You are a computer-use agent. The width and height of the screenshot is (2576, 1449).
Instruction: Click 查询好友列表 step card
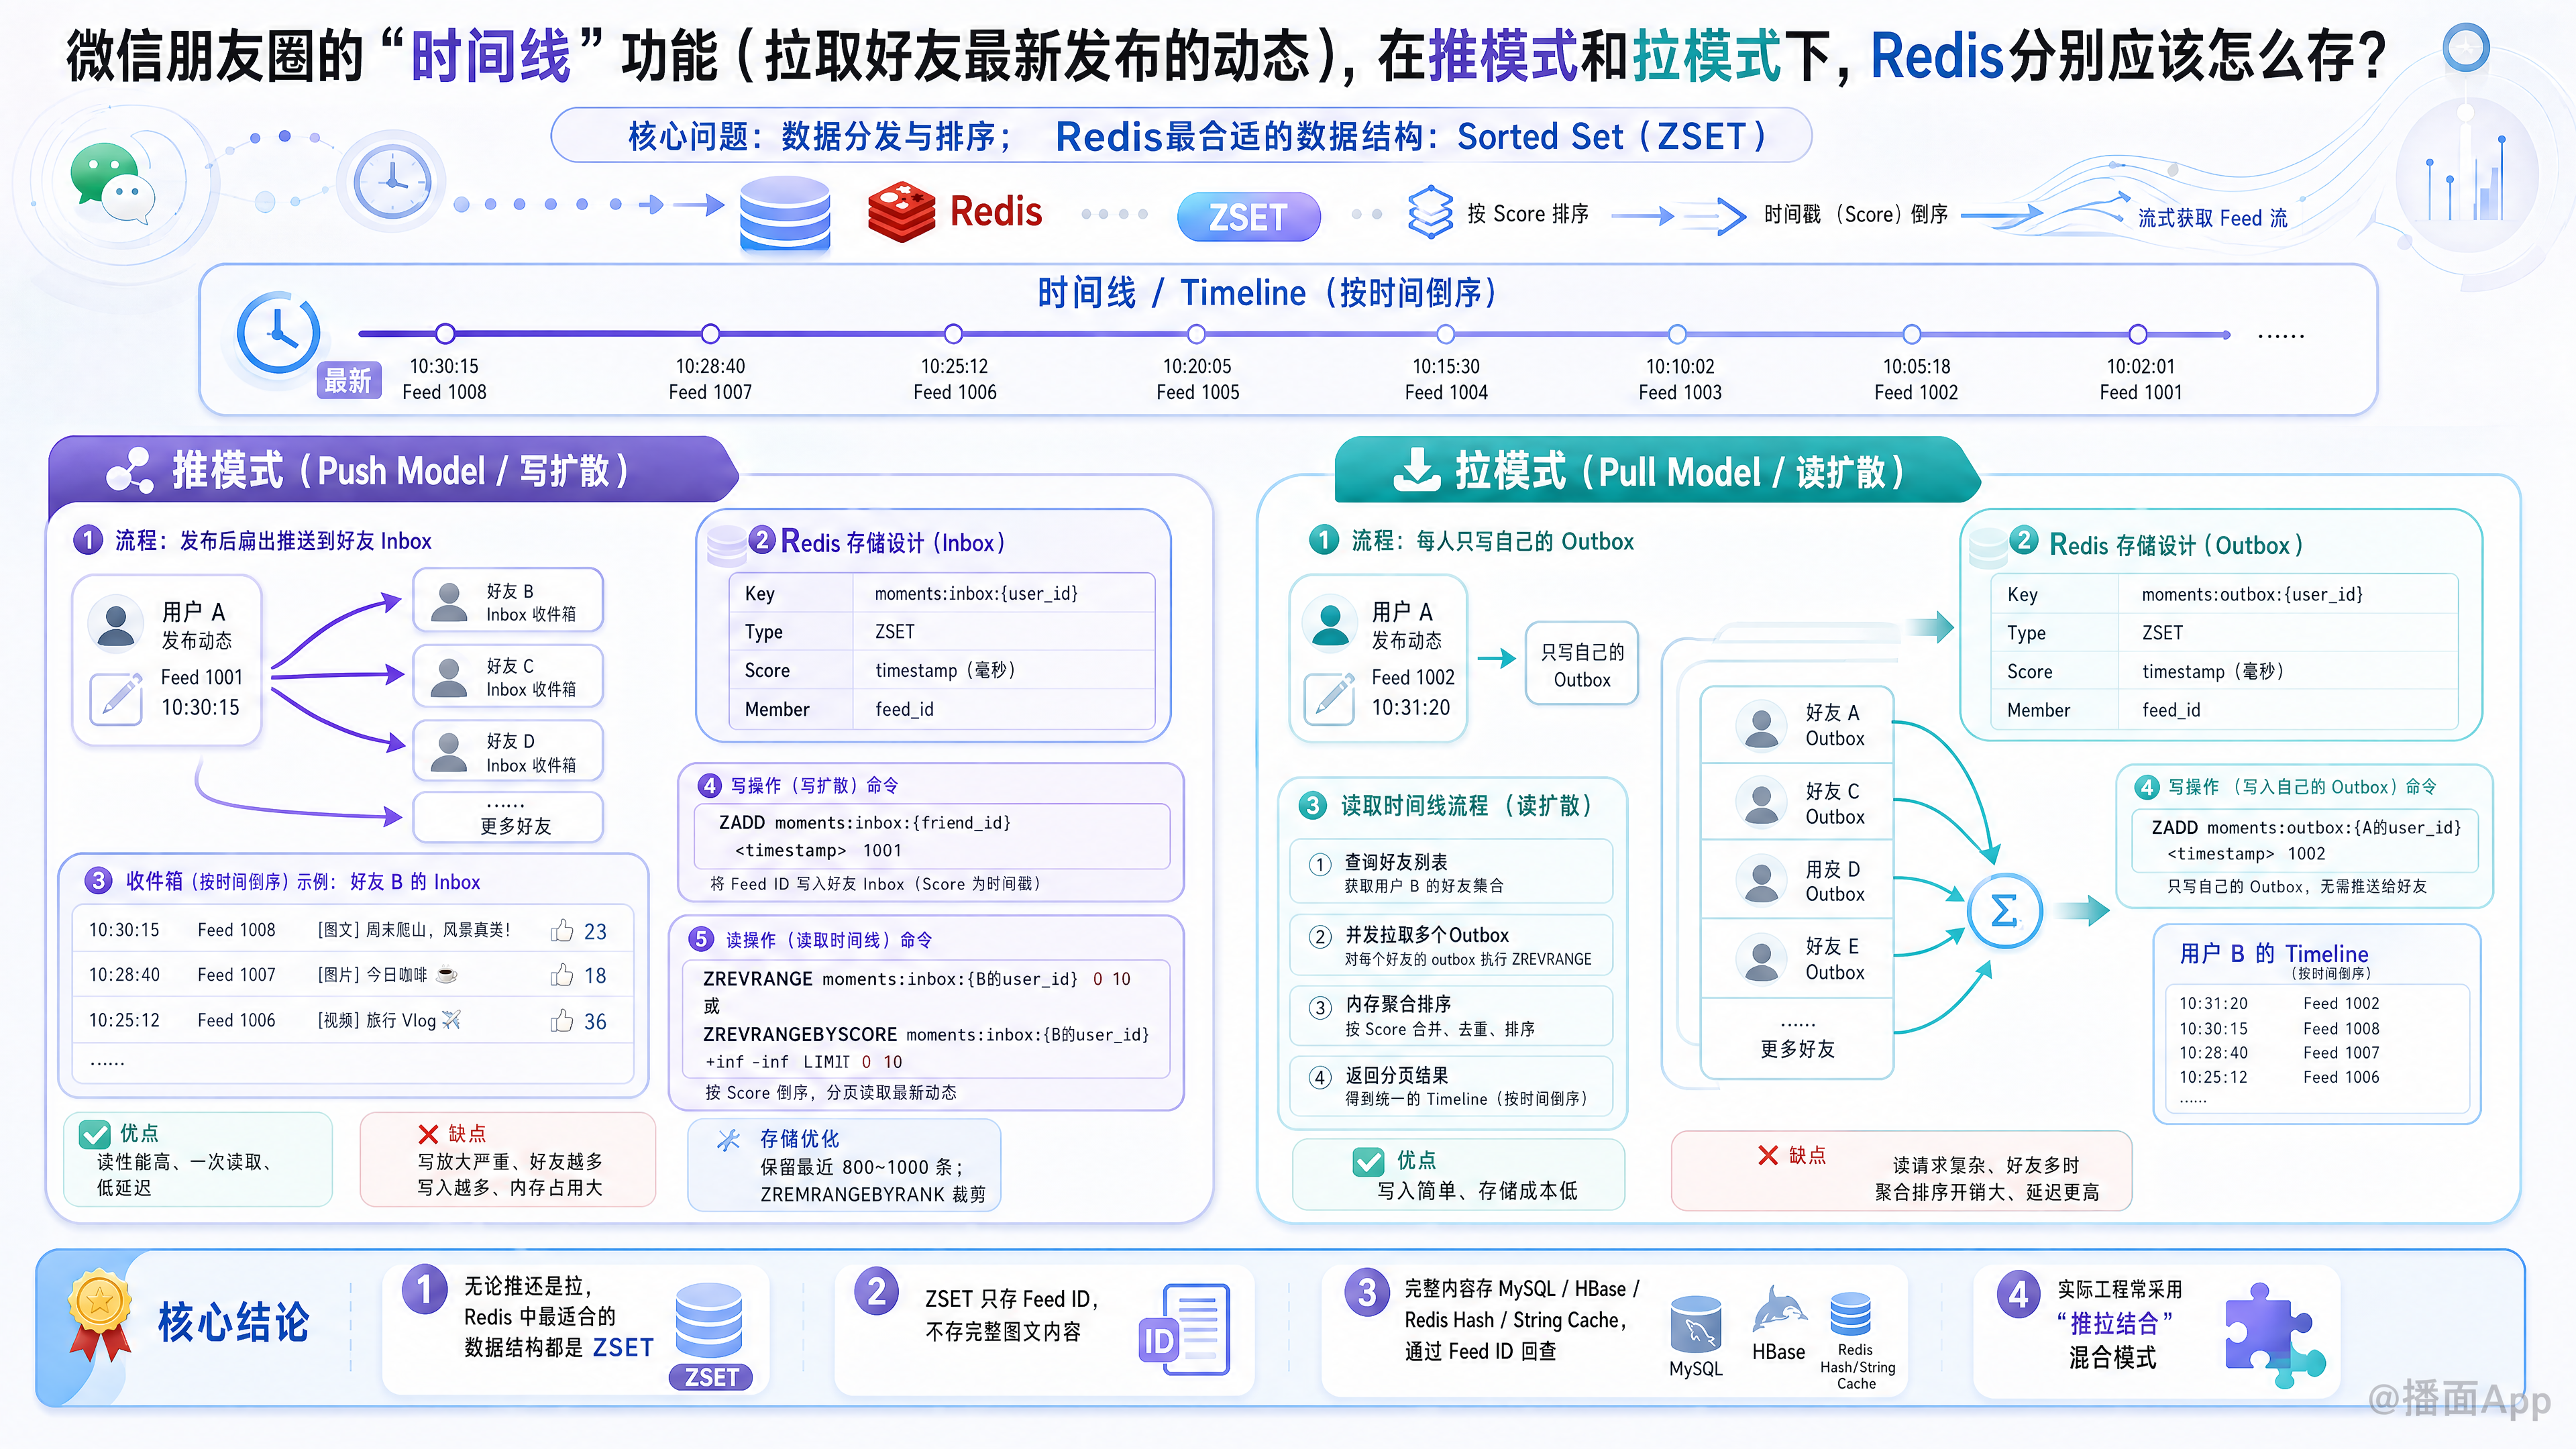click(1451, 872)
